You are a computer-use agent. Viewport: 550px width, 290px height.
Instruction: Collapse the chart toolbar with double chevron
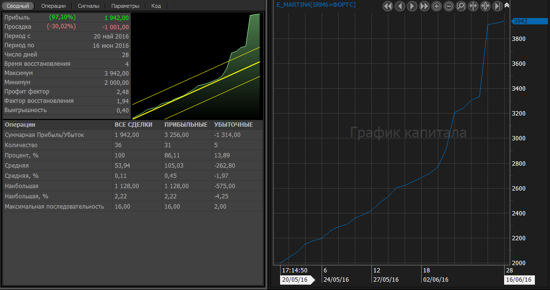coord(507,5)
